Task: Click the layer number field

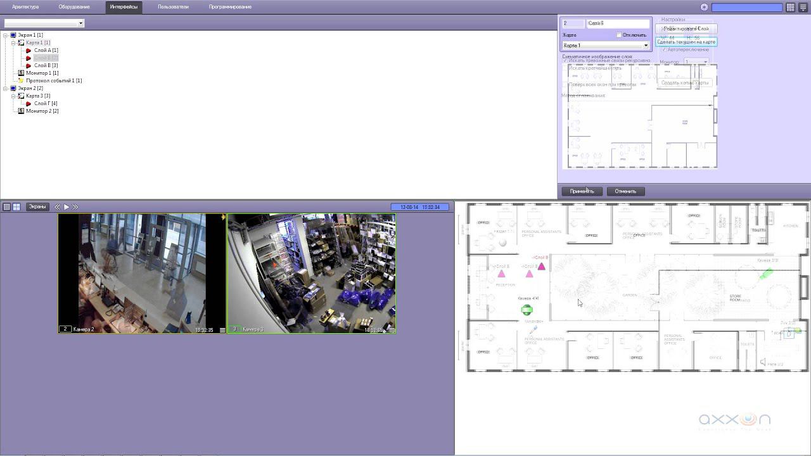Action: coord(573,23)
